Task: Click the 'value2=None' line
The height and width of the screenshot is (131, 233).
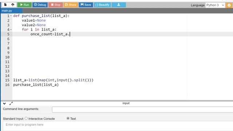Action: [34, 25]
